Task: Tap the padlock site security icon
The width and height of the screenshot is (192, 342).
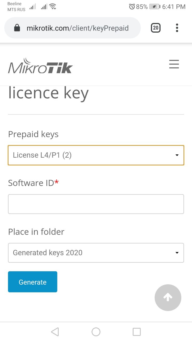Action: [x=17, y=28]
